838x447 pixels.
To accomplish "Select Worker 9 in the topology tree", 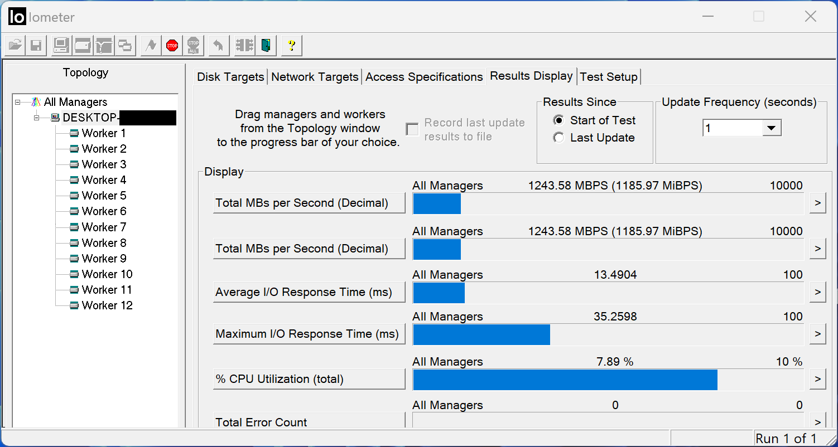I will pyautogui.click(x=104, y=259).
